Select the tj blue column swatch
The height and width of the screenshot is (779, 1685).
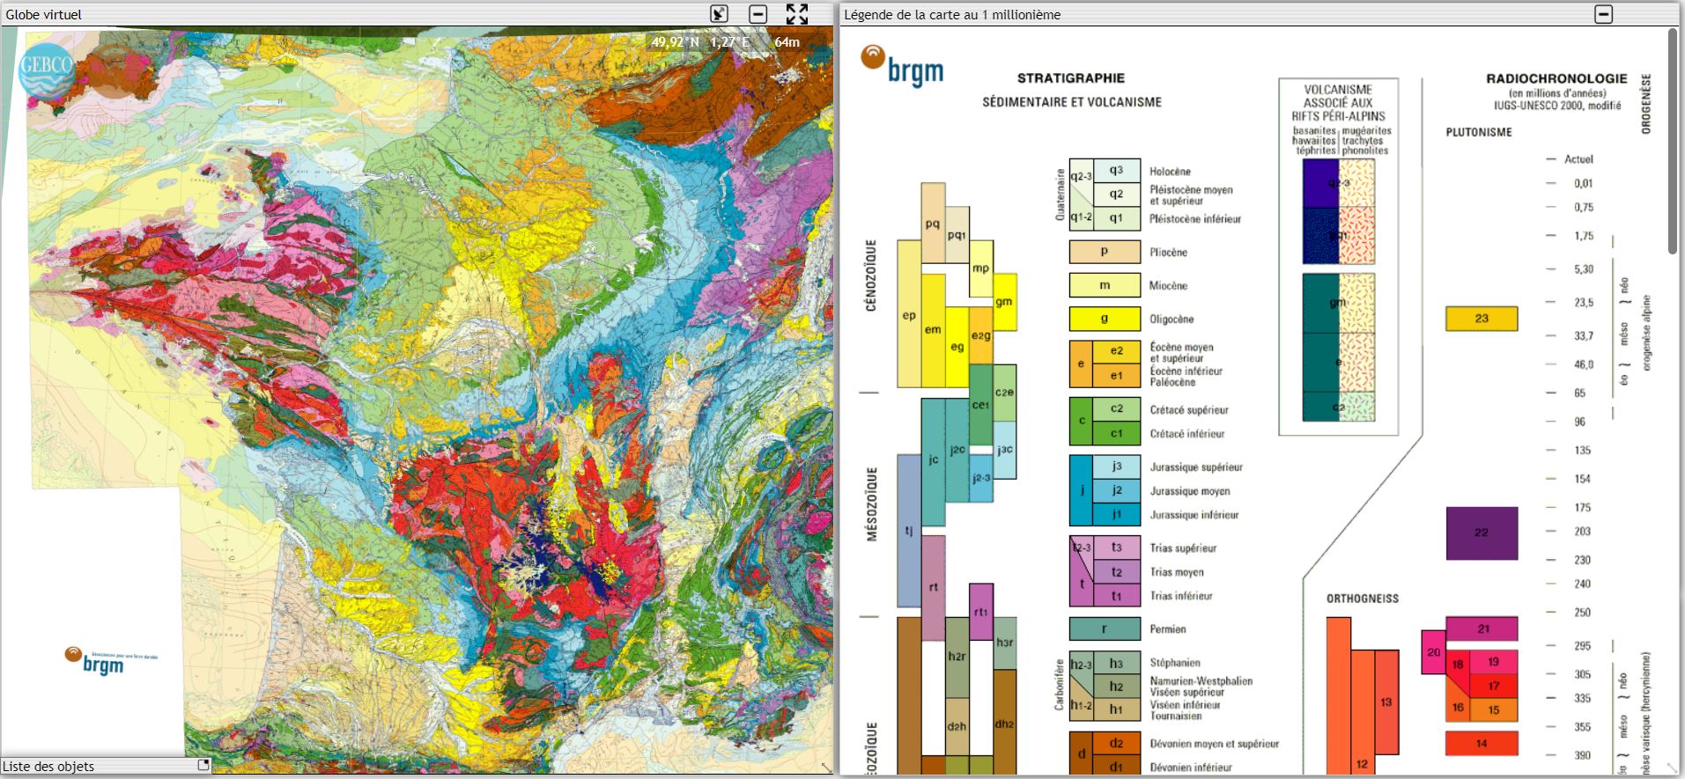[x=909, y=531]
